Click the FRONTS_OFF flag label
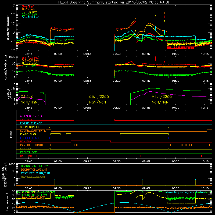This screenshot has width=215, height=215. point(28,152)
